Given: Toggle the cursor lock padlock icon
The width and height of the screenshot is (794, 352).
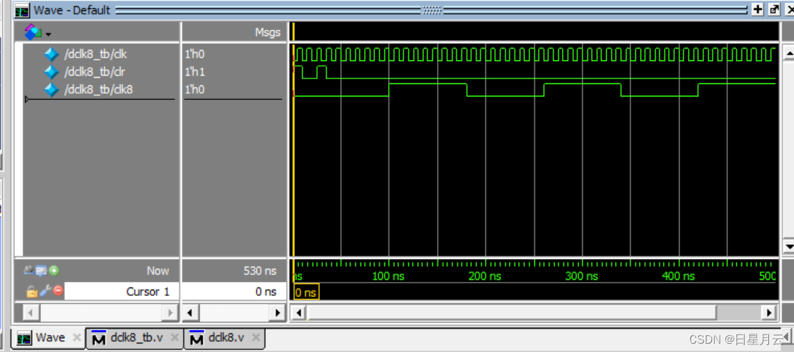Looking at the screenshot, I should click(31, 291).
